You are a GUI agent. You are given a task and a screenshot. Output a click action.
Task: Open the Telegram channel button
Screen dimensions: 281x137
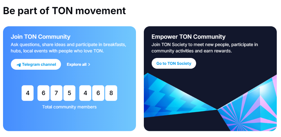click(x=36, y=65)
